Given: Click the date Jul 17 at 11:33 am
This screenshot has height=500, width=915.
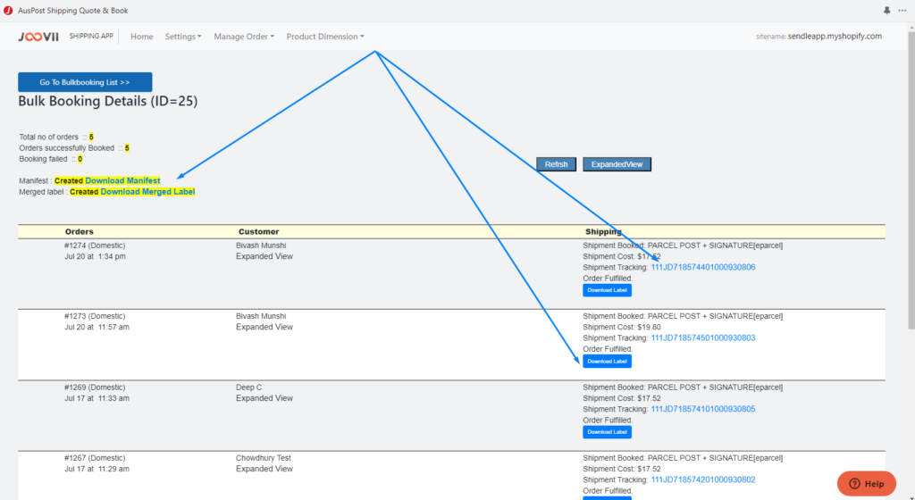Looking at the screenshot, I should click(97, 398).
